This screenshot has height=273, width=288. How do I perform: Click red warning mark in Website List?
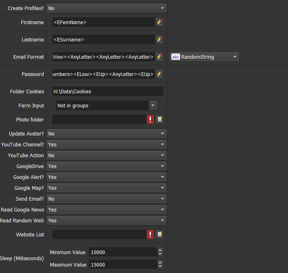click(150, 234)
